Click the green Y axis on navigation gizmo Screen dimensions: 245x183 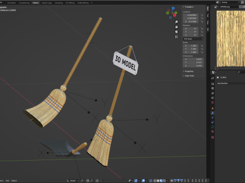(176, 13)
